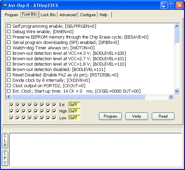Go to the Advanced tab

68,15
